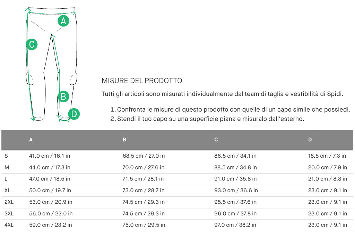Click the green C circle on the diagram
The image size is (355, 232).
[32, 44]
